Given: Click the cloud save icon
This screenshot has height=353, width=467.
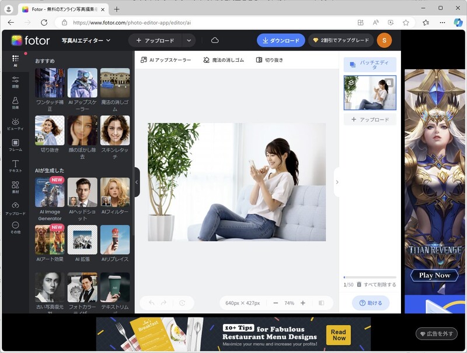Looking at the screenshot, I should 216,40.
